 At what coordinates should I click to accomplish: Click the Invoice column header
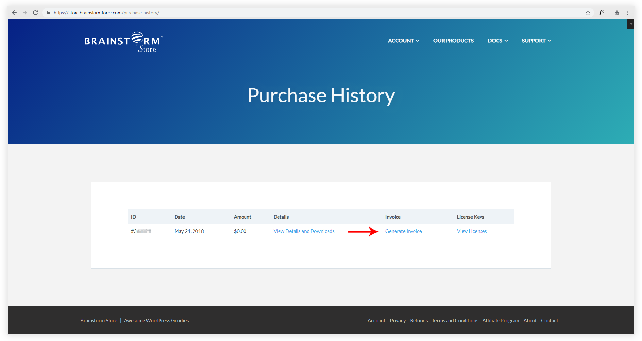tap(393, 217)
